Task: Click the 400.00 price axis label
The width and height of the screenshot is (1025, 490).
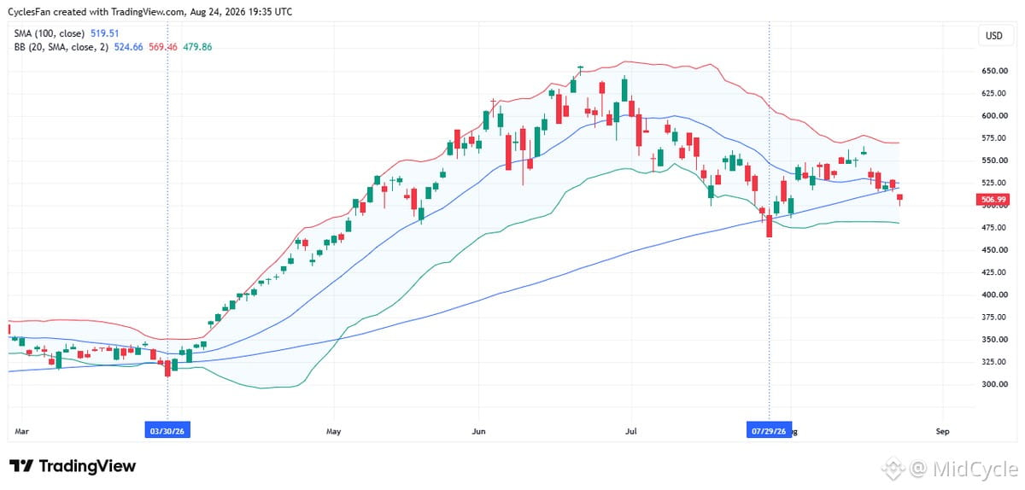Action: point(995,295)
